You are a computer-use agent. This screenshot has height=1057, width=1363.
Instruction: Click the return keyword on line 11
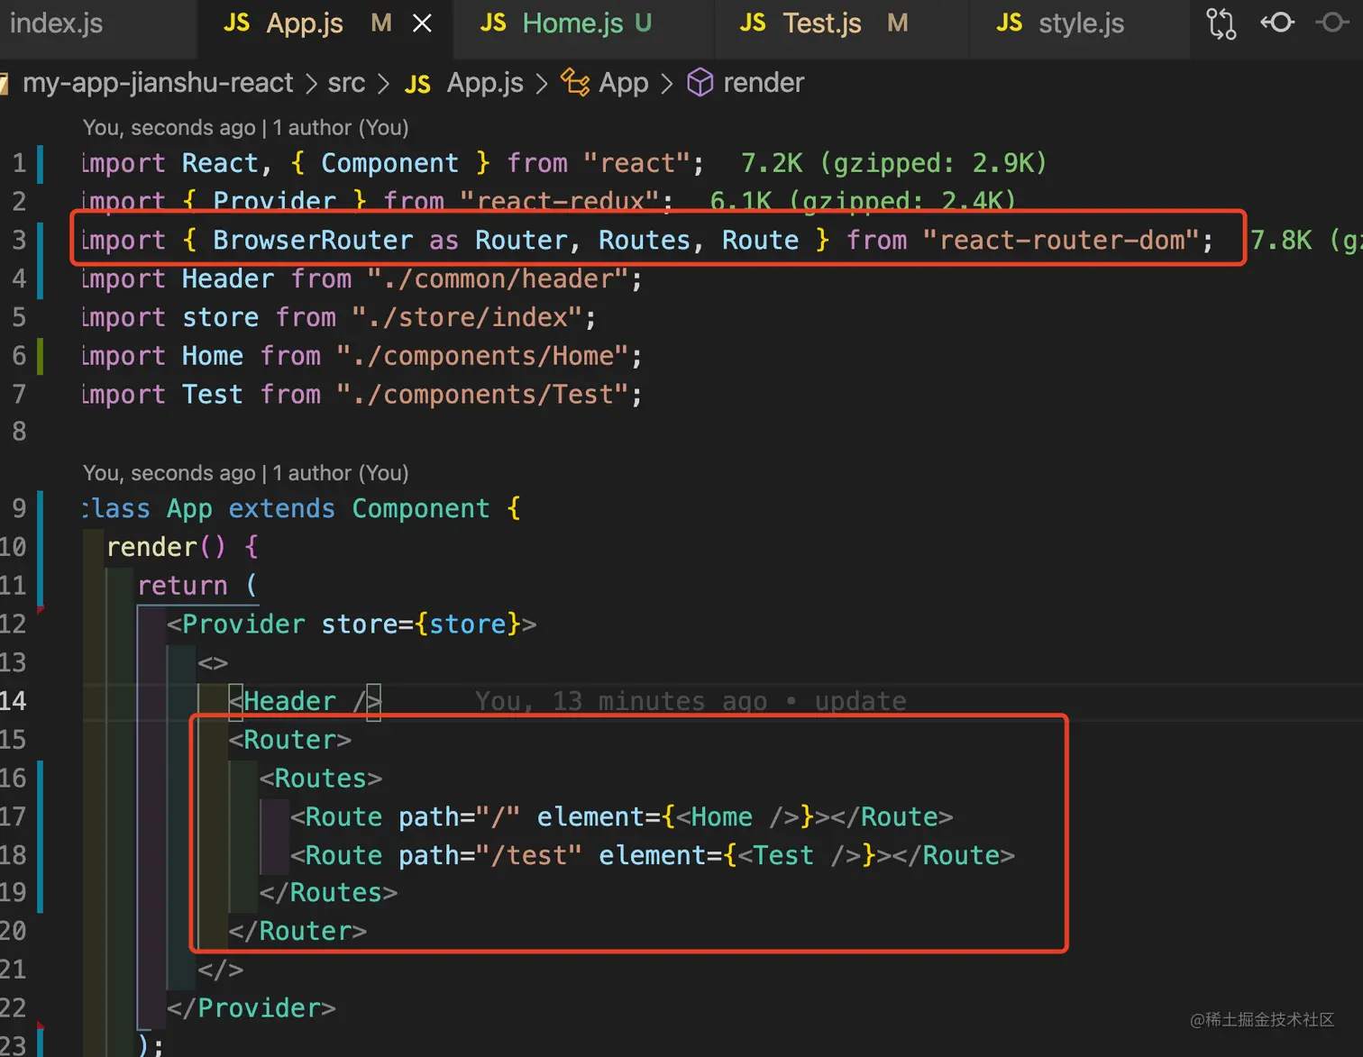click(x=182, y=586)
